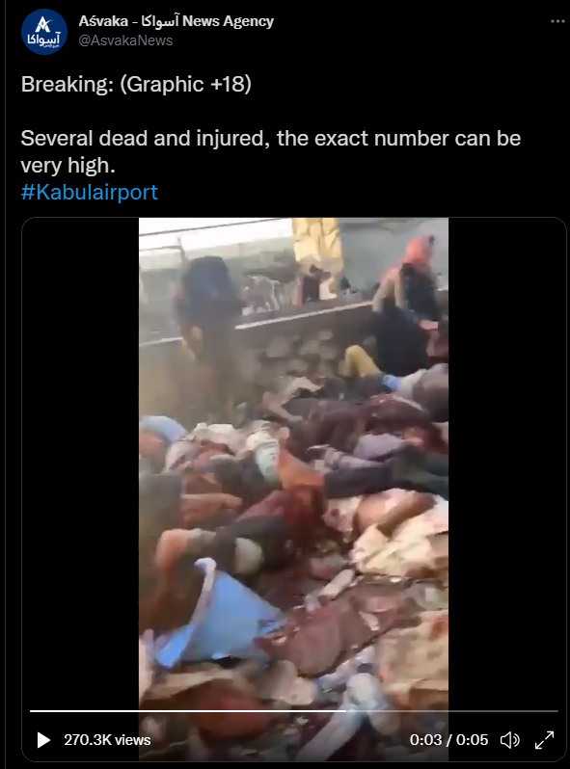Click the Aśvaka News Agency display name

[x=176, y=21]
